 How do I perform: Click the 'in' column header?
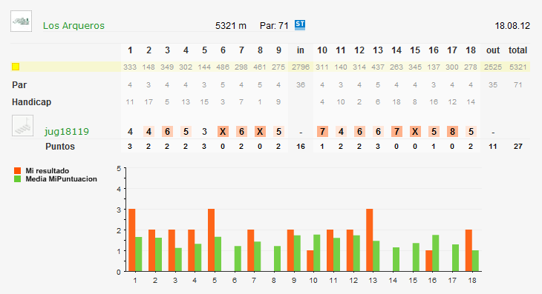tap(301, 50)
